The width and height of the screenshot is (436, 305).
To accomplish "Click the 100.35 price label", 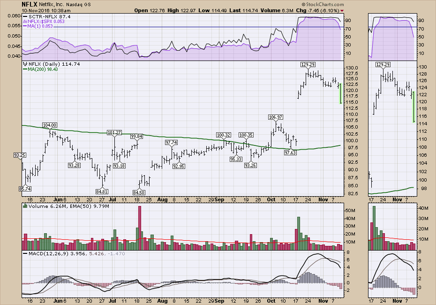I will coord(246,135).
